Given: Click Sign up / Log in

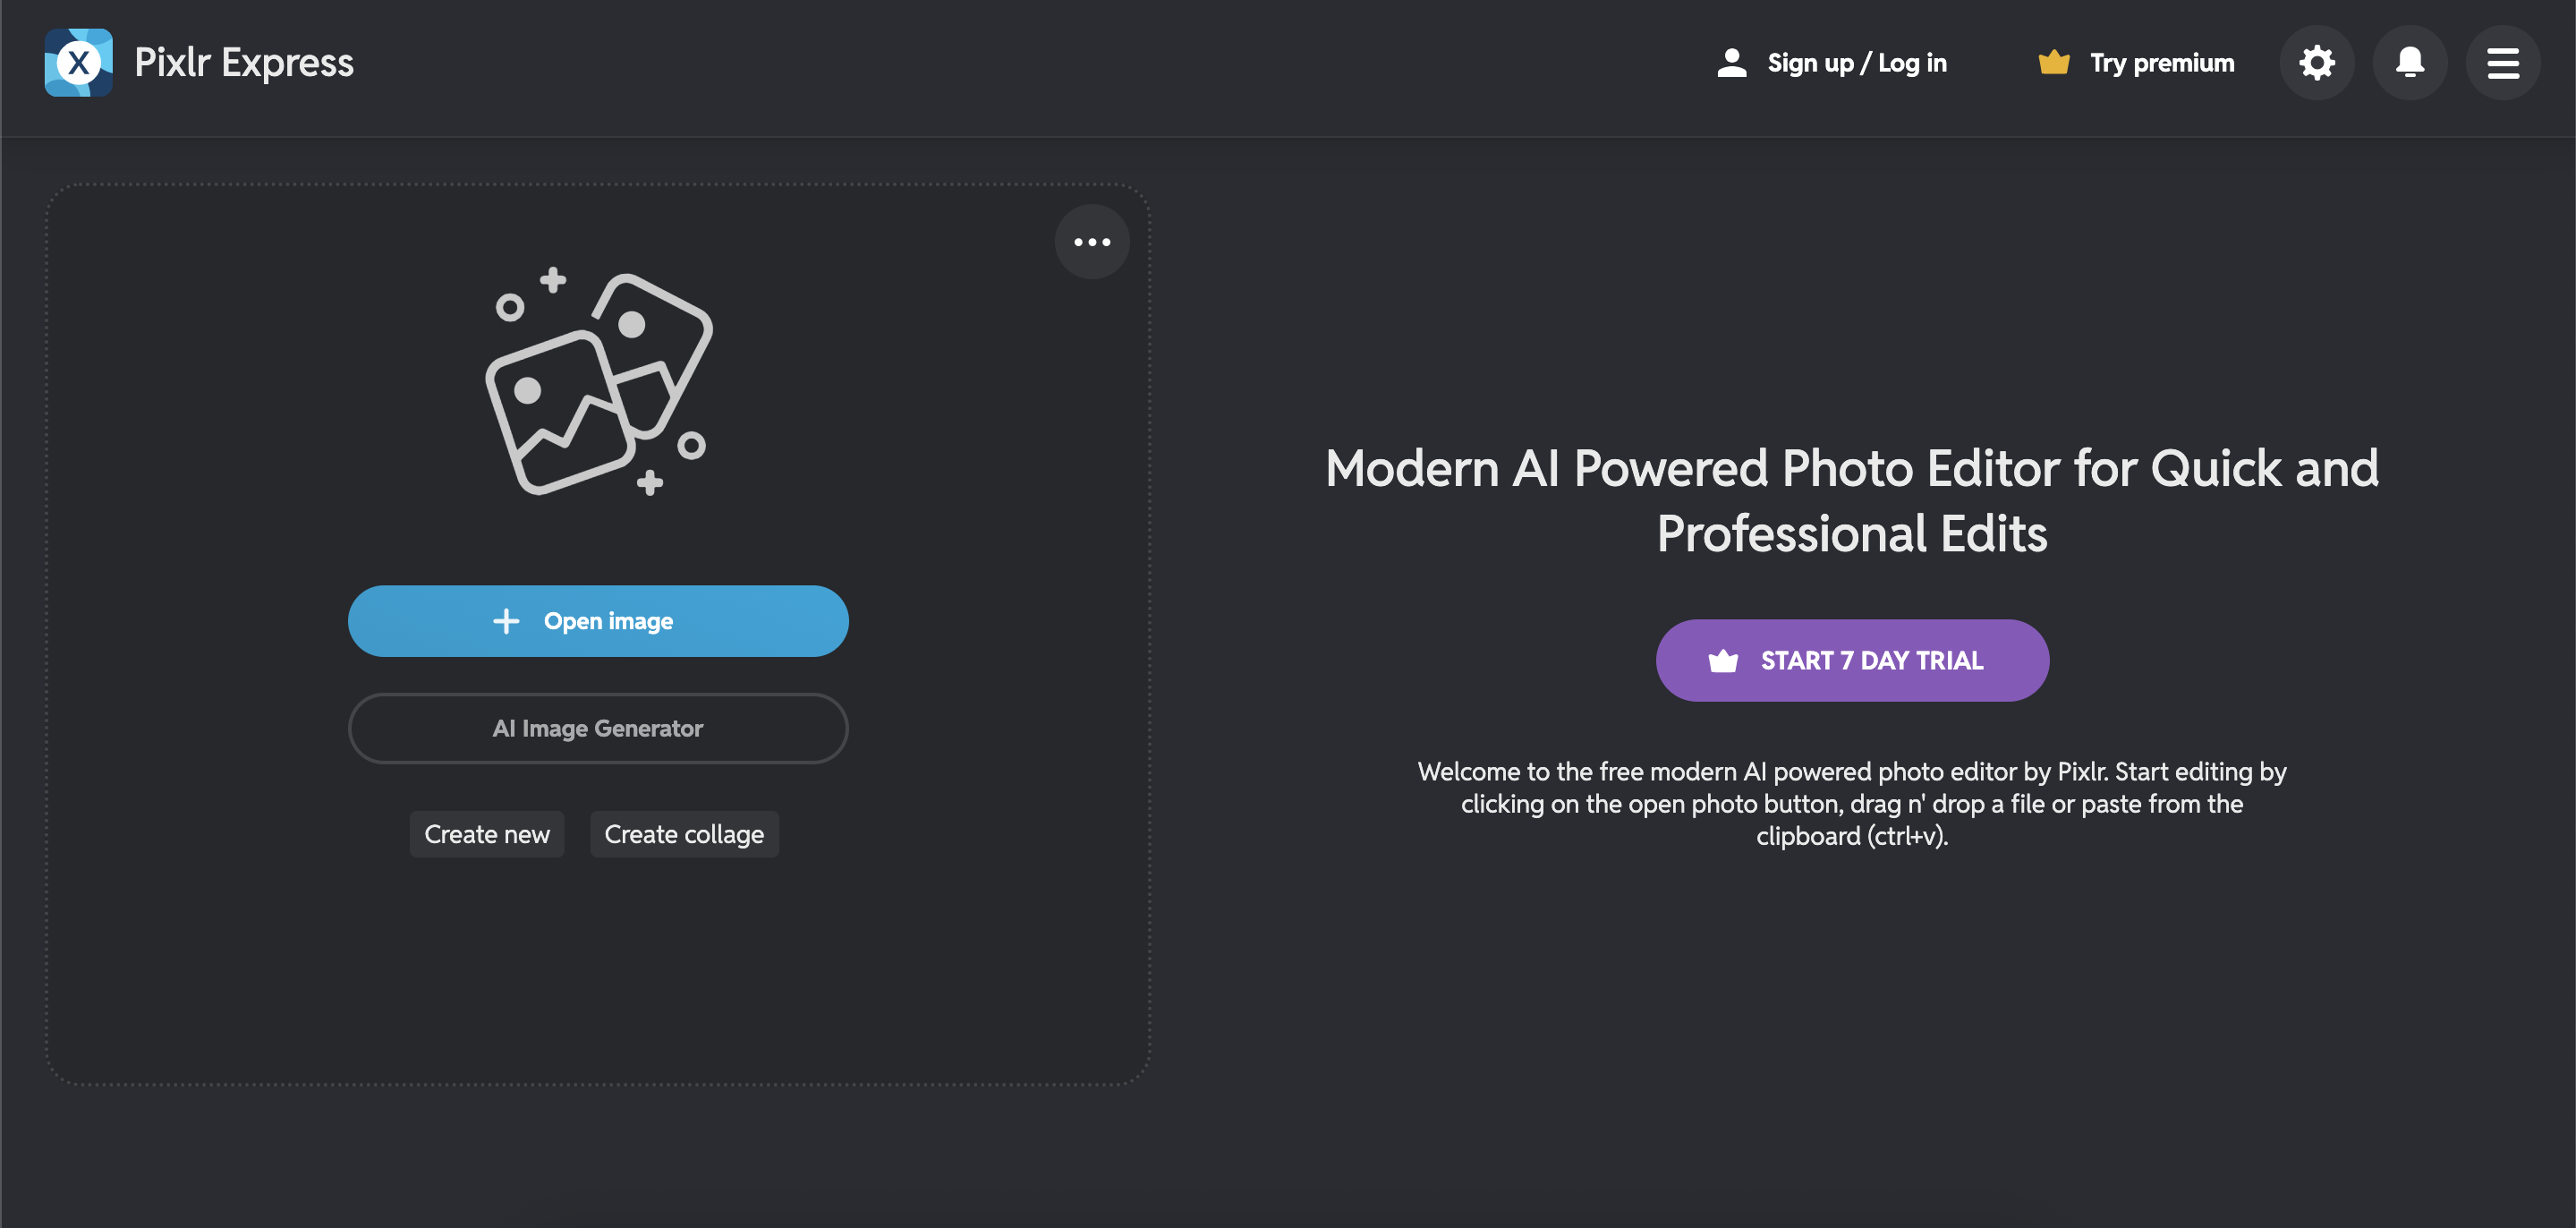Looking at the screenshot, I should (x=1857, y=62).
